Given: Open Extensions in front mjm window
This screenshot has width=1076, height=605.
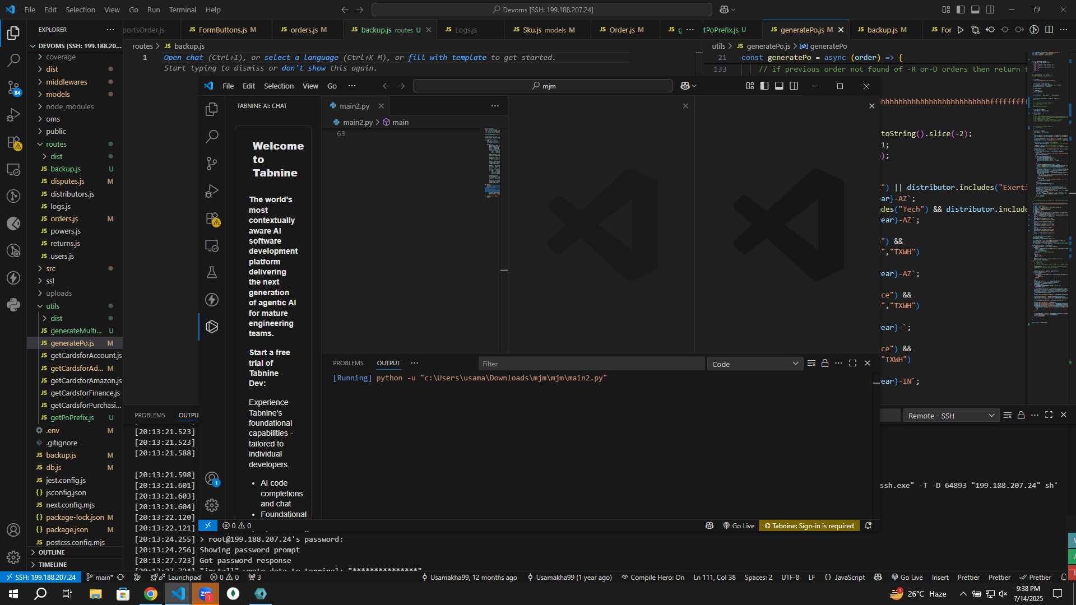Looking at the screenshot, I should pos(212,218).
